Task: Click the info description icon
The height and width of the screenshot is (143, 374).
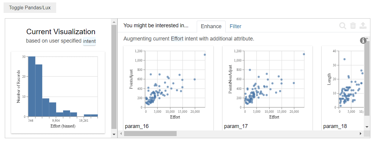Action: pos(363,40)
